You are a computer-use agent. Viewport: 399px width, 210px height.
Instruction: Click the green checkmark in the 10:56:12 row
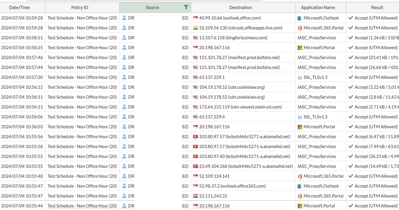tap(351, 87)
